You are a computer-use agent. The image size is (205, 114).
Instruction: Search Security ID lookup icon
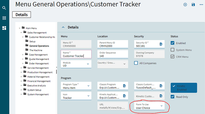161,44
